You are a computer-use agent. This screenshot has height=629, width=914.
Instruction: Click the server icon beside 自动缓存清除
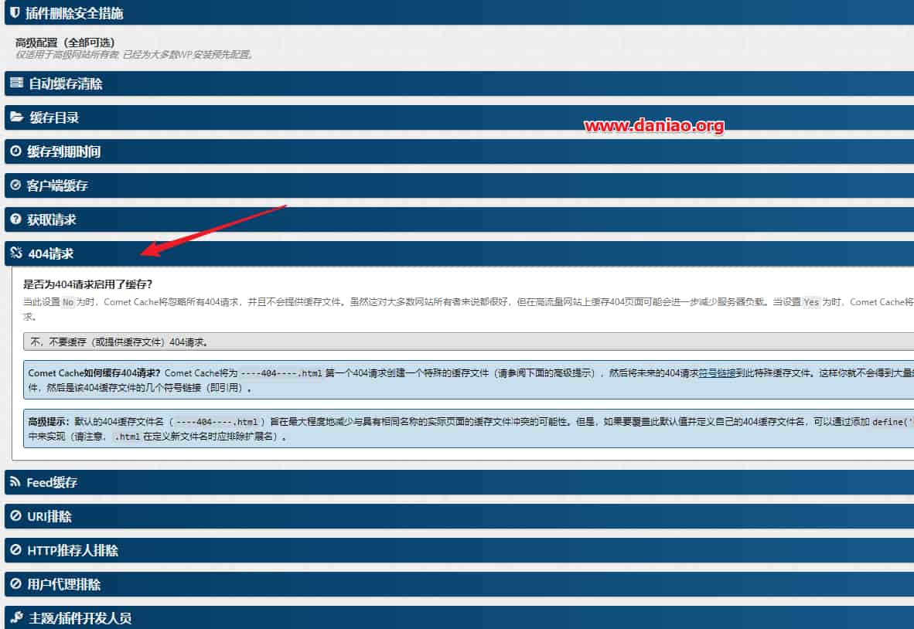pos(16,83)
